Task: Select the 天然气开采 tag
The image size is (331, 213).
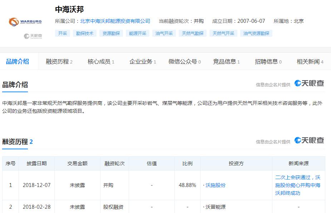Action: click(223, 33)
